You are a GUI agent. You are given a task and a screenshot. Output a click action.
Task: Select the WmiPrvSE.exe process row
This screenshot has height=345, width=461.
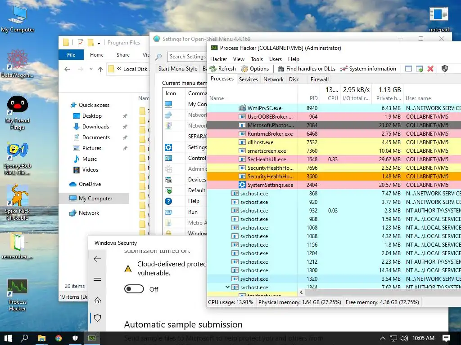point(334,108)
